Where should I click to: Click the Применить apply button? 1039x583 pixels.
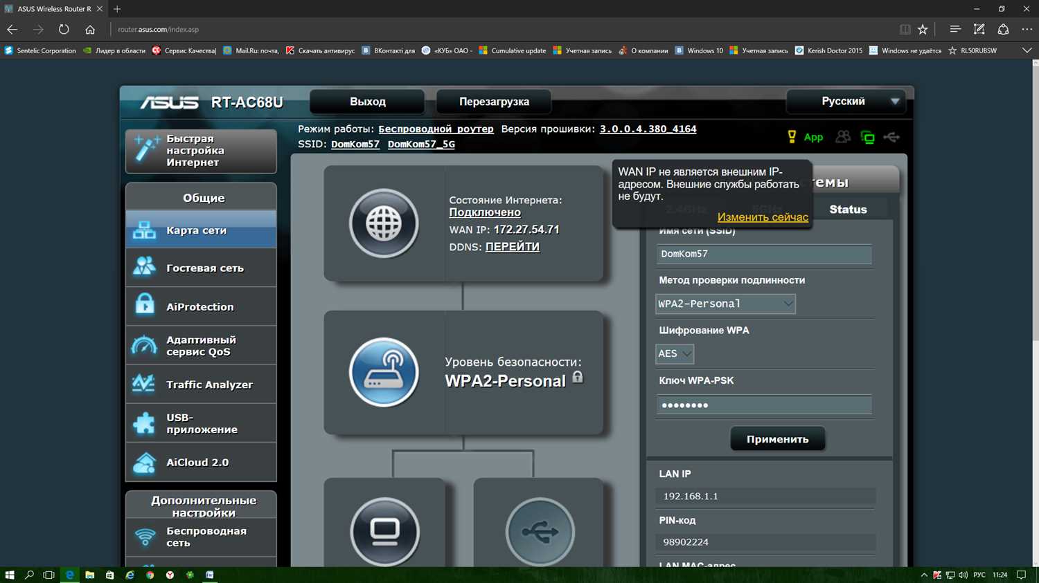click(777, 439)
